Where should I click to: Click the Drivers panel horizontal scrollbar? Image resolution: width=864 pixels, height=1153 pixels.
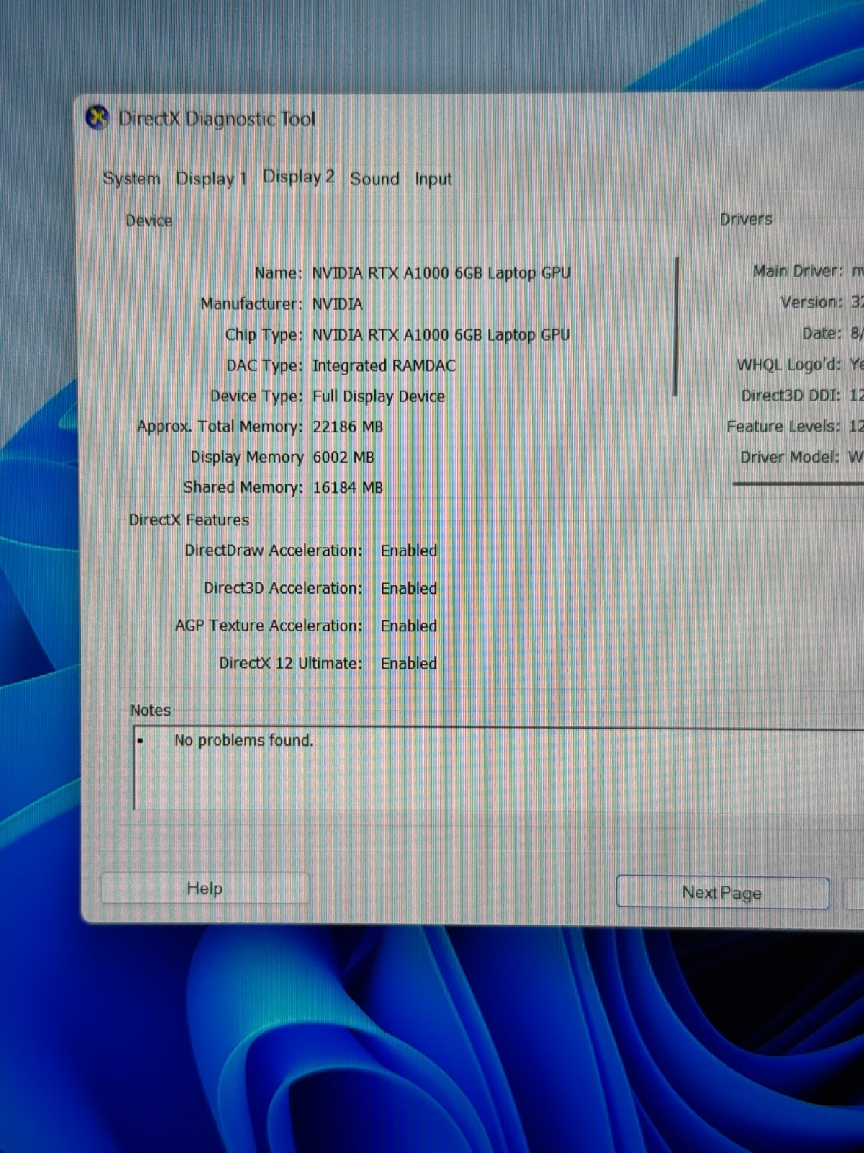(x=798, y=484)
